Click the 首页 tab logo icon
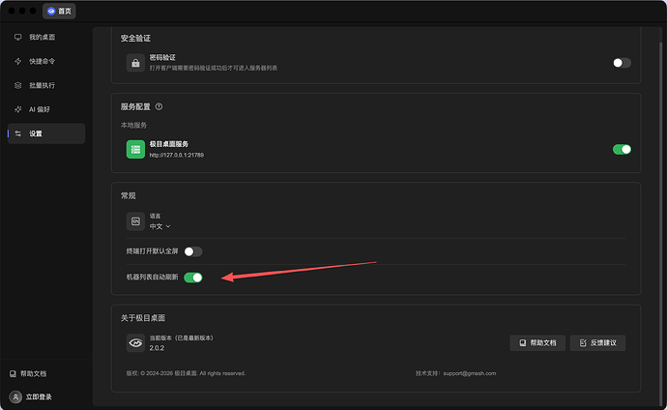 (51, 11)
